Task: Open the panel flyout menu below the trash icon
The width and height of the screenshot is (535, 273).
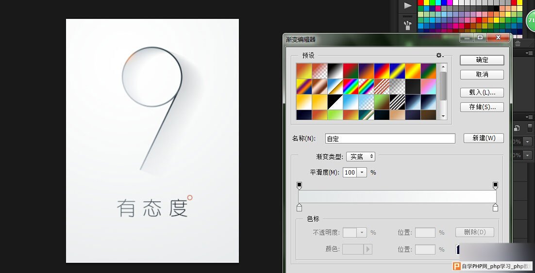Action: 529,53
